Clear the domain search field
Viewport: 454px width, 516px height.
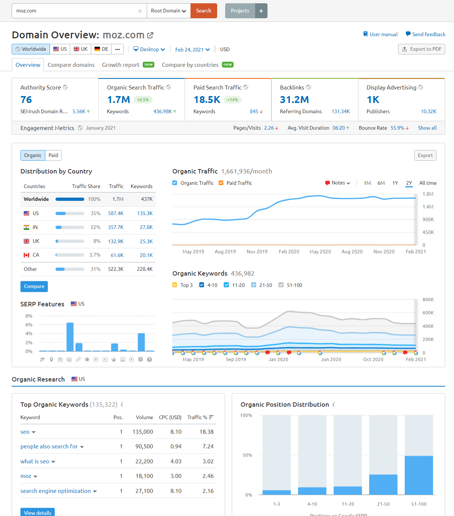pyautogui.click(x=140, y=11)
